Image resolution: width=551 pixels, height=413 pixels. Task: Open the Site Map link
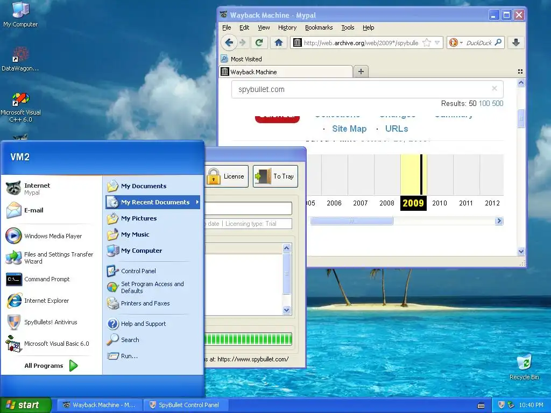pyautogui.click(x=349, y=129)
